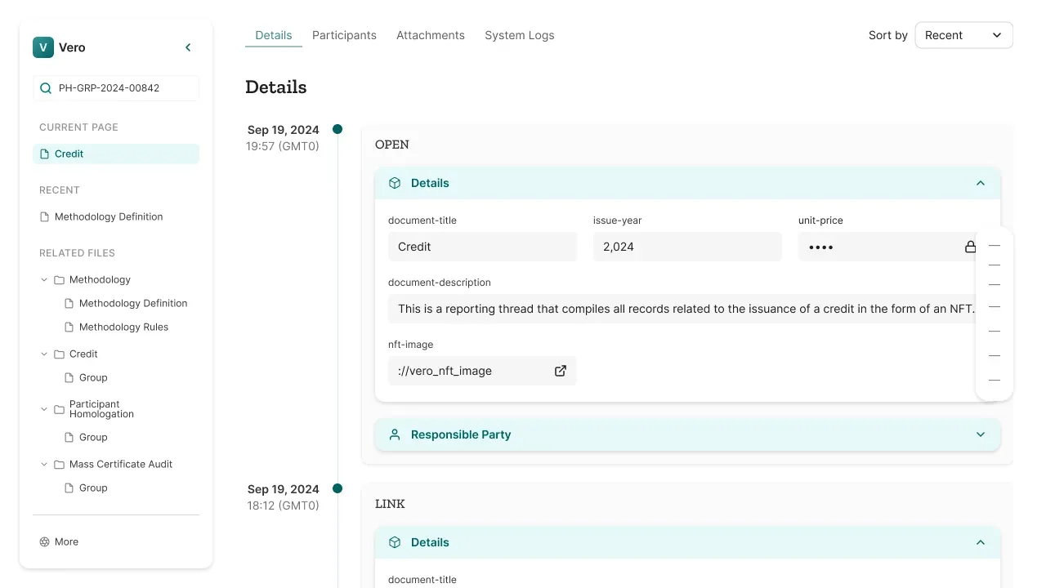The image size is (1046, 588).
Task: Click the Group file icon under Credit folder
Action: tap(69, 377)
